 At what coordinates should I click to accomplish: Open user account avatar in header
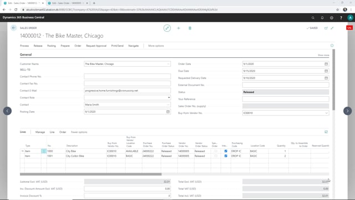pos(350,18)
